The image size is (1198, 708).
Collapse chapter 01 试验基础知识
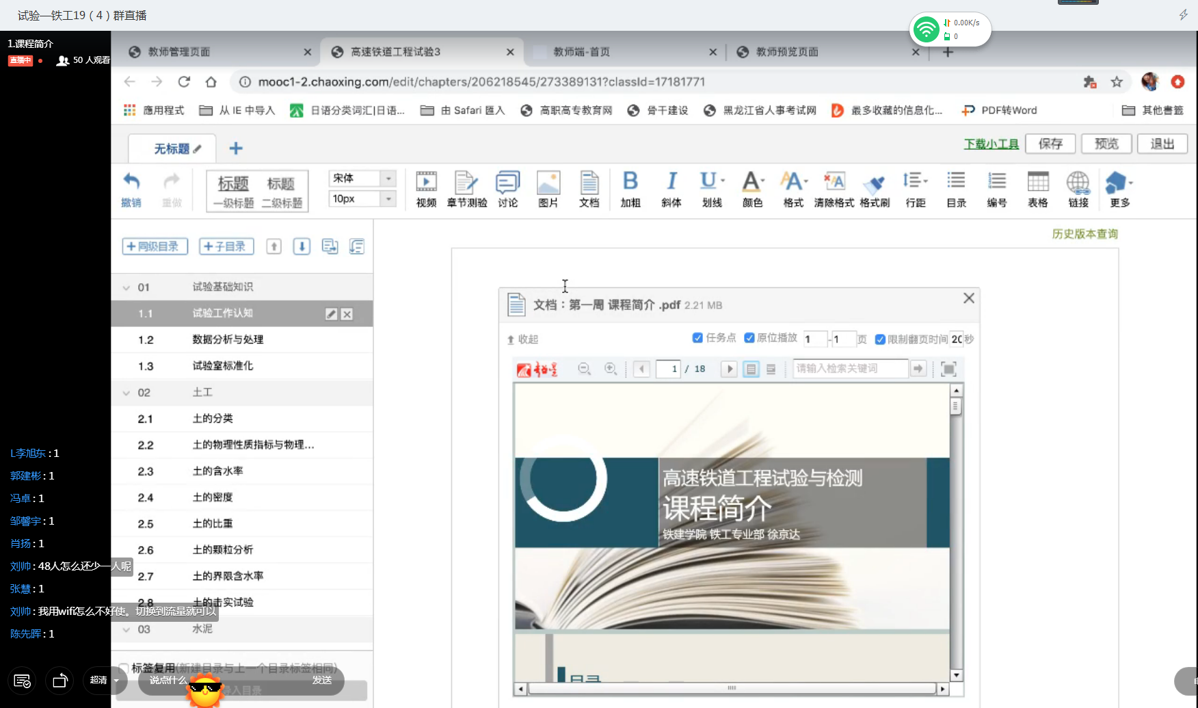[x=127, y=287]
